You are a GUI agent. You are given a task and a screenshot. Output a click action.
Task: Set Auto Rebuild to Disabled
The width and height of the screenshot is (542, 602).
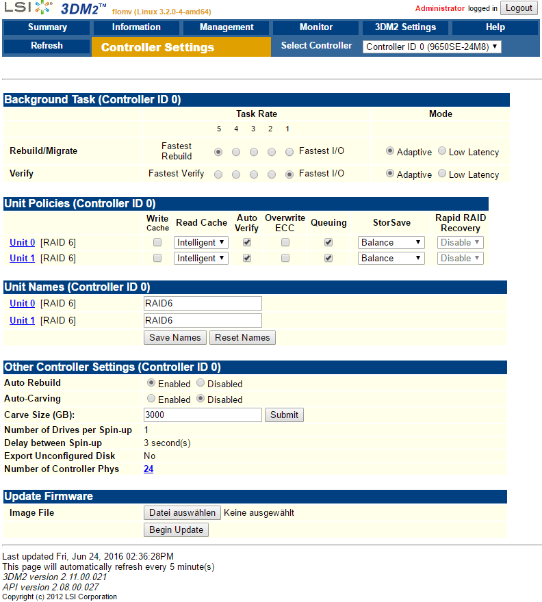(201, 383)
